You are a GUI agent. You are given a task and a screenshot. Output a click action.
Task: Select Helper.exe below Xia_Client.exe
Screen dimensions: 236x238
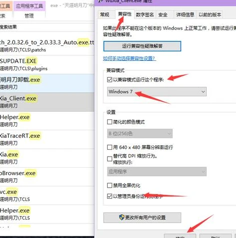pyautogui.click(x=47, y=121)
